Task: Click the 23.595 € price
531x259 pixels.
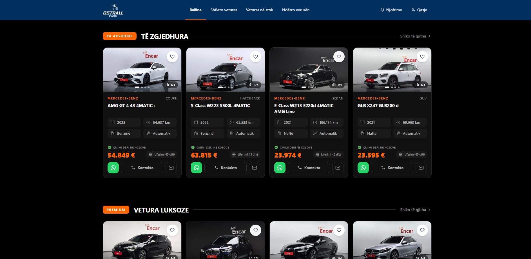Action: [371, 155]
